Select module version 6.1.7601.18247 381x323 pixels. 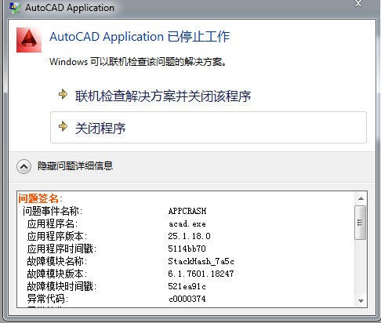click(201, 274)
